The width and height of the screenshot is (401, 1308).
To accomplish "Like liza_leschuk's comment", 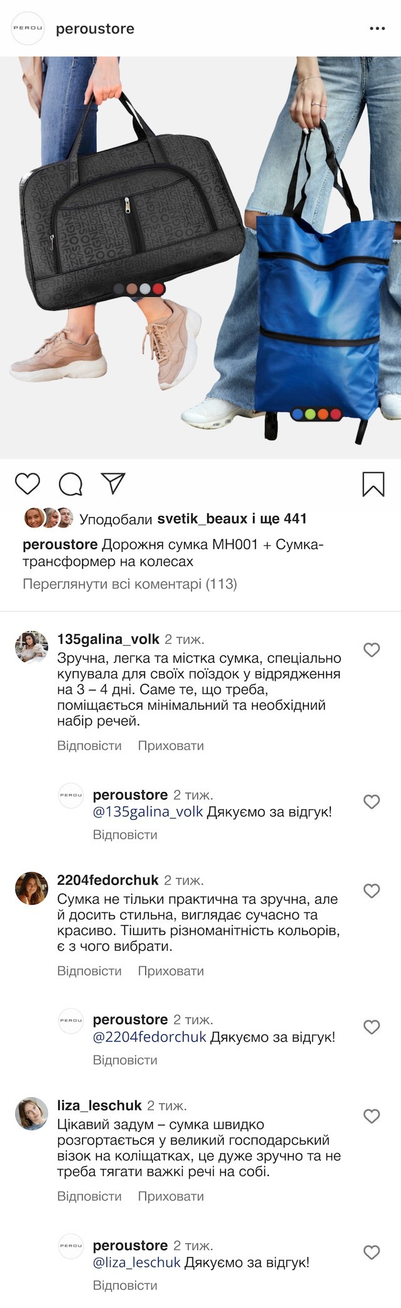I will (x=372, y=1115).
